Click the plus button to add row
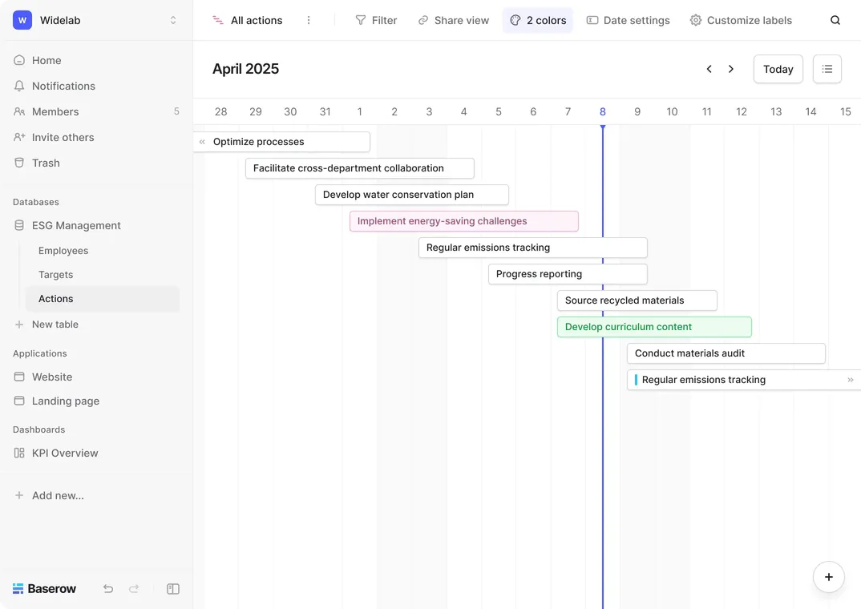The height and width of the screenshot is (609, 861). pos(828,577)
